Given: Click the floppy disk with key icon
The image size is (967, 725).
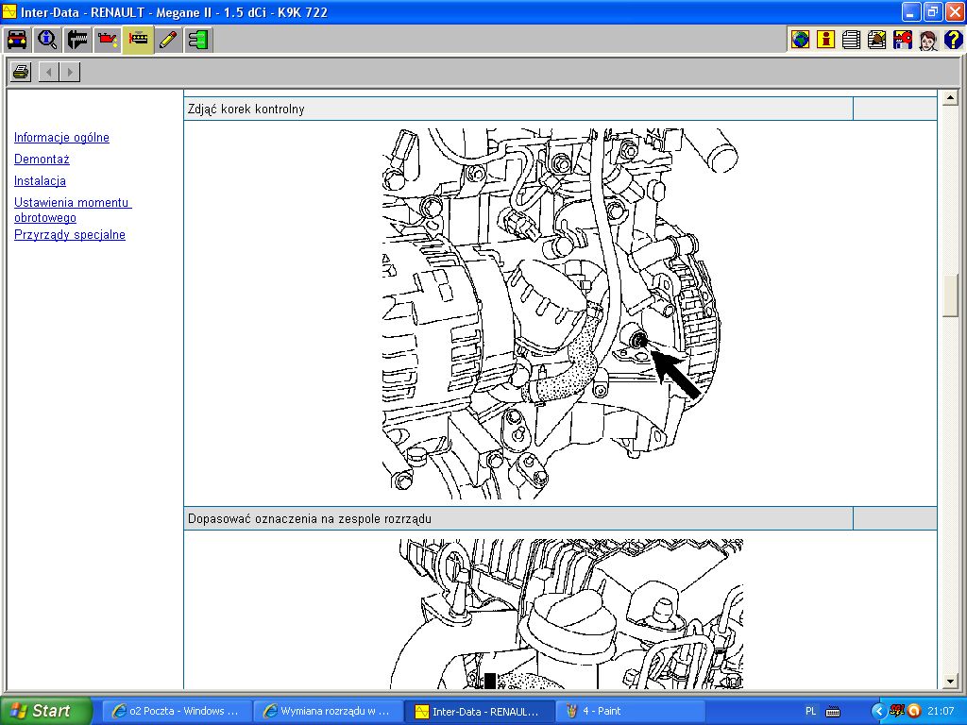Looking at the screenshot, I should (x=902, y=40).
